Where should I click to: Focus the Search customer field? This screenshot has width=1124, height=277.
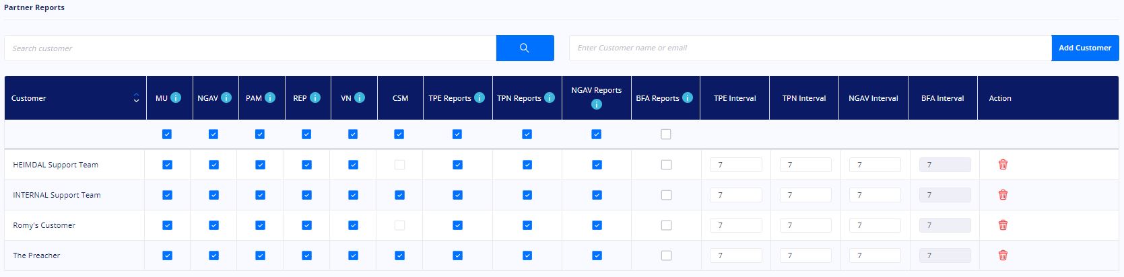click(x=251, y=48)
